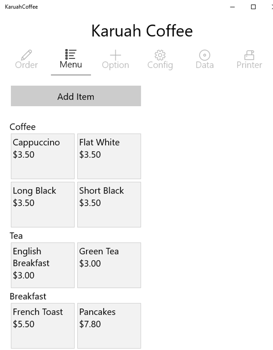Pick the Short Black tile
This screenshot has width=273, height=350.
pyautogui.click(x=109, y=204)
